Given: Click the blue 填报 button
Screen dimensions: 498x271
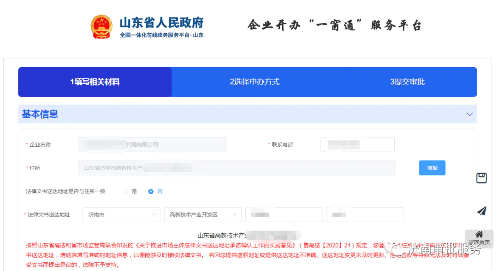Looking at the screenshot, I should click(432, 167).
